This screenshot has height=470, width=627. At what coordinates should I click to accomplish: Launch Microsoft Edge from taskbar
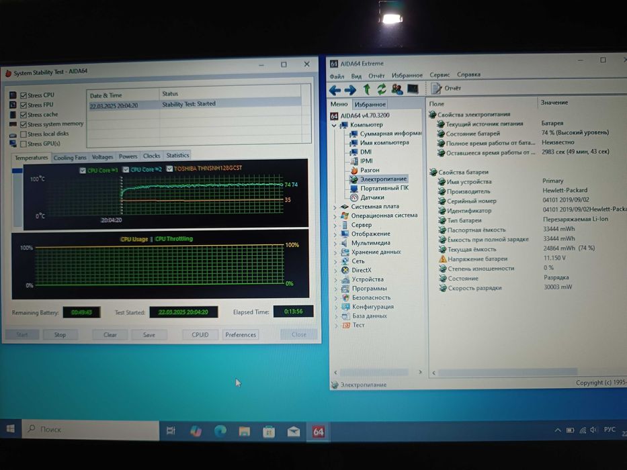click(220, 431)
